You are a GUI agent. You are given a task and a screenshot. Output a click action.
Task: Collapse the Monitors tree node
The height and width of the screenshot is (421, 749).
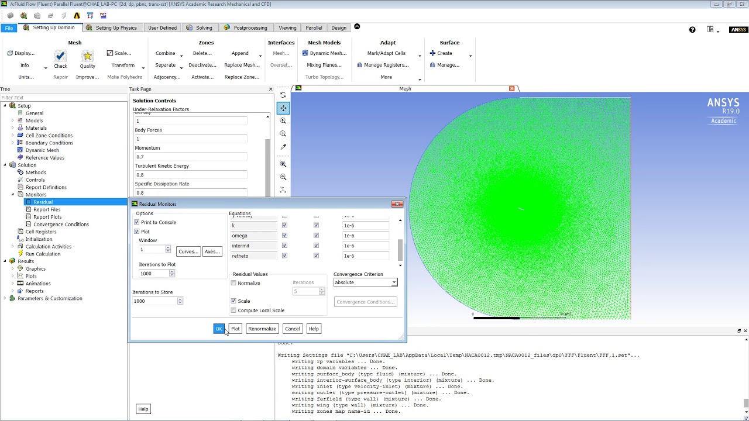(12, 195)
